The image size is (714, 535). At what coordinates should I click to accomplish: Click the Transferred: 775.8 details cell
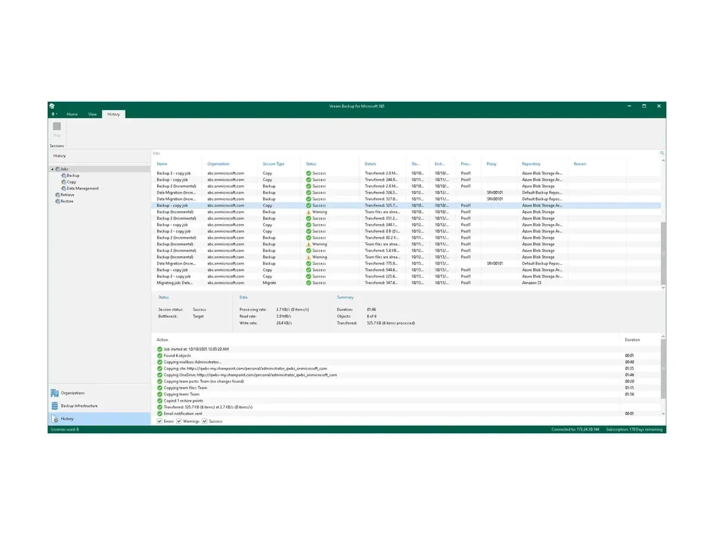(381, 263)
